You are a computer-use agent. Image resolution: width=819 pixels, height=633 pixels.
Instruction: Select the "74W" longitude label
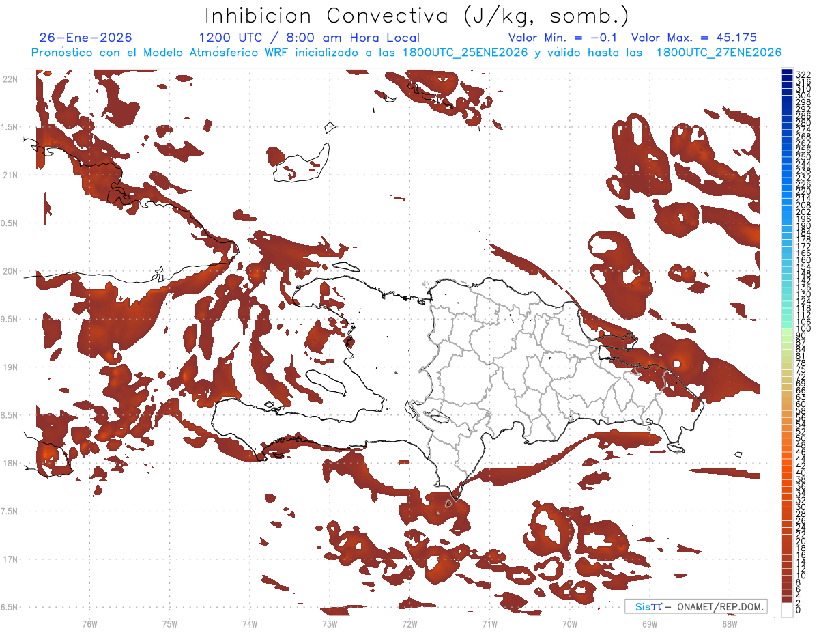click(x=249, y=623)
